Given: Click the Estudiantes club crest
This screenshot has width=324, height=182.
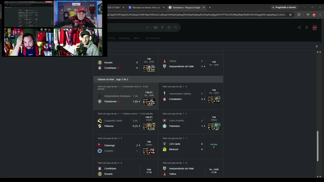Looking at the screenshot, I should 165,99.
